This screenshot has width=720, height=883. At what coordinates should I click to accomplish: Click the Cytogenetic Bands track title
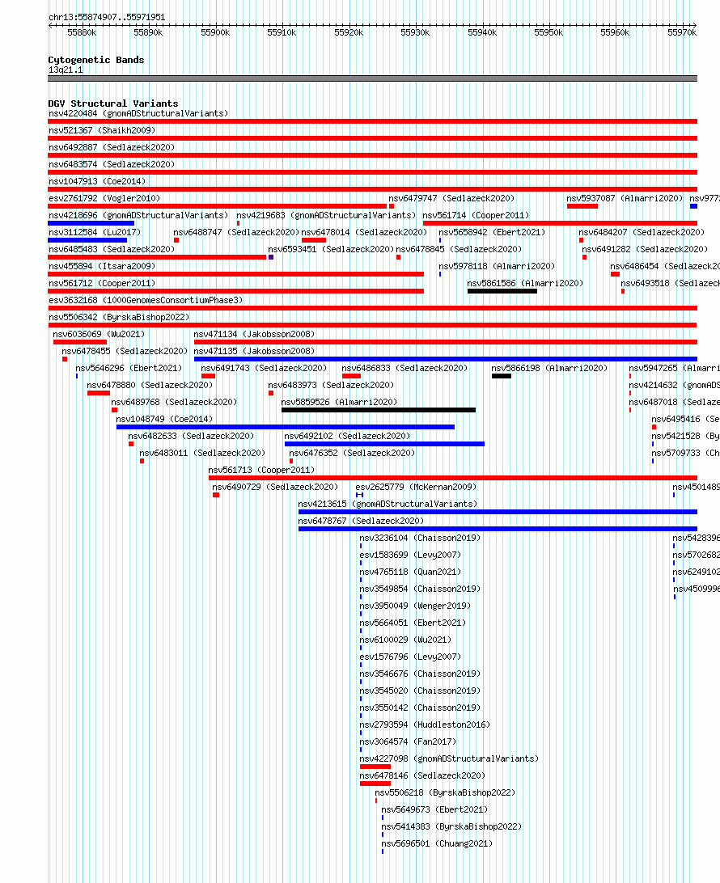[96, 60]
